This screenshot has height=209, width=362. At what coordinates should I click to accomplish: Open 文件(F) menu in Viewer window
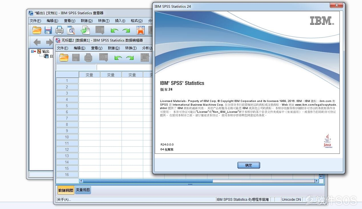36,21
